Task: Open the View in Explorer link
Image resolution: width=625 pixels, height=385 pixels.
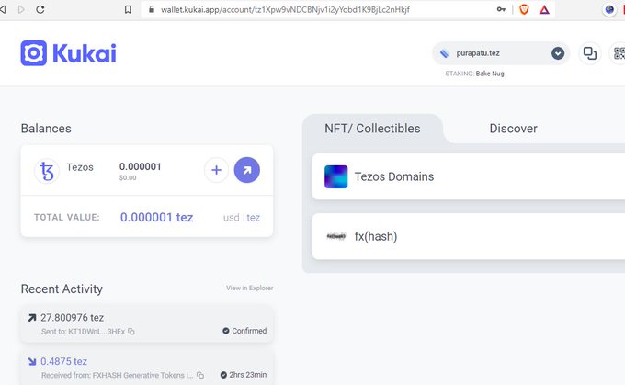Action: (x=249, y=288)
